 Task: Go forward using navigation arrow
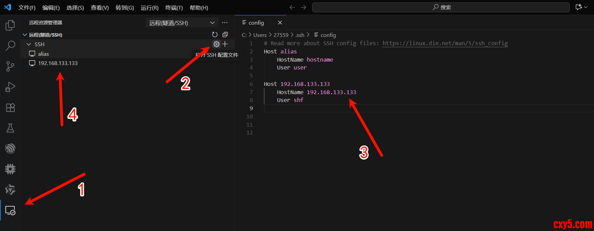(303, 8)
